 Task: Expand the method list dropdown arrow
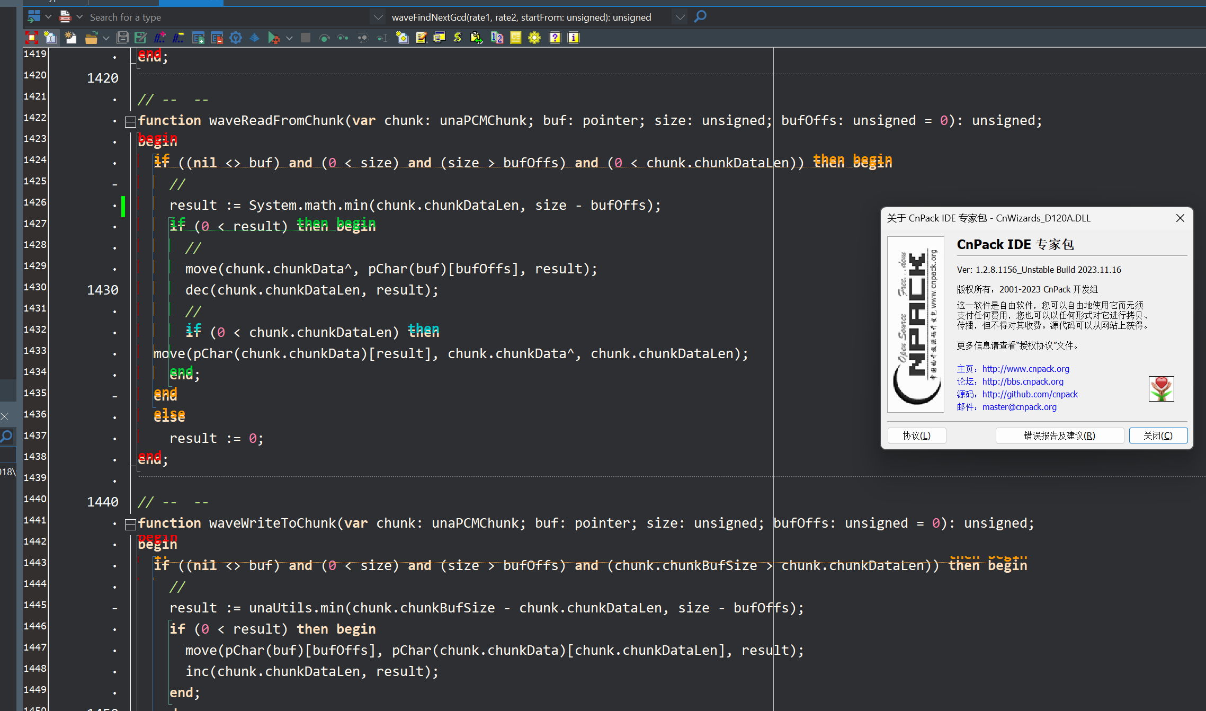pyautogui.click(x=680, y=17)
